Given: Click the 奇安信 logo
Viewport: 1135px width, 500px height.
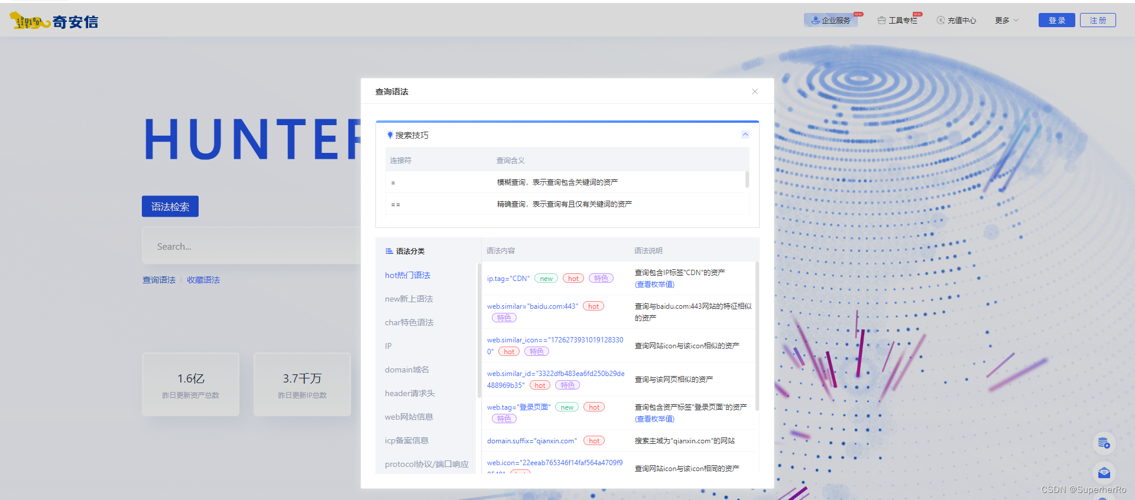Looking at the screenshot, I should click(54, 21).
